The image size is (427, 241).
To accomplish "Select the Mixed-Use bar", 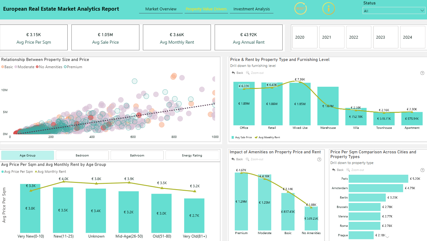I will pyautogui.click(x=300, y=104).
